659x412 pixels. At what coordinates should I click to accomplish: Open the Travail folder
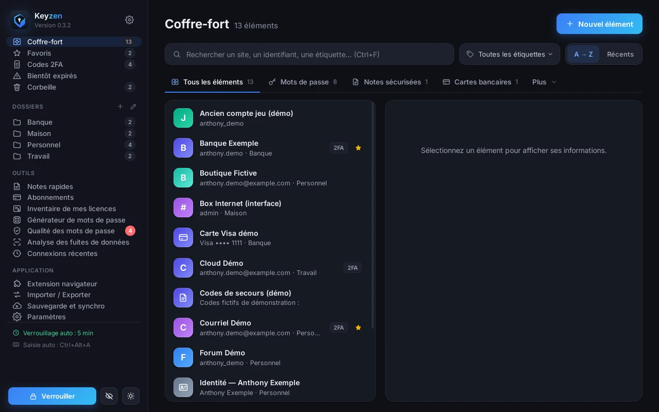pos(74,156)
